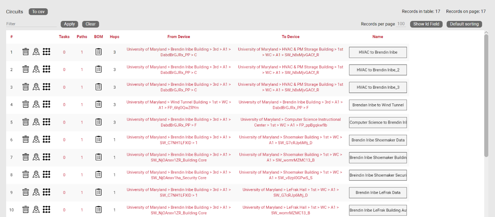Image resolution: width=495 pixels, height=217 pixels.
Task: Sort by From Device column header
Action: click(x=178, y=37)
